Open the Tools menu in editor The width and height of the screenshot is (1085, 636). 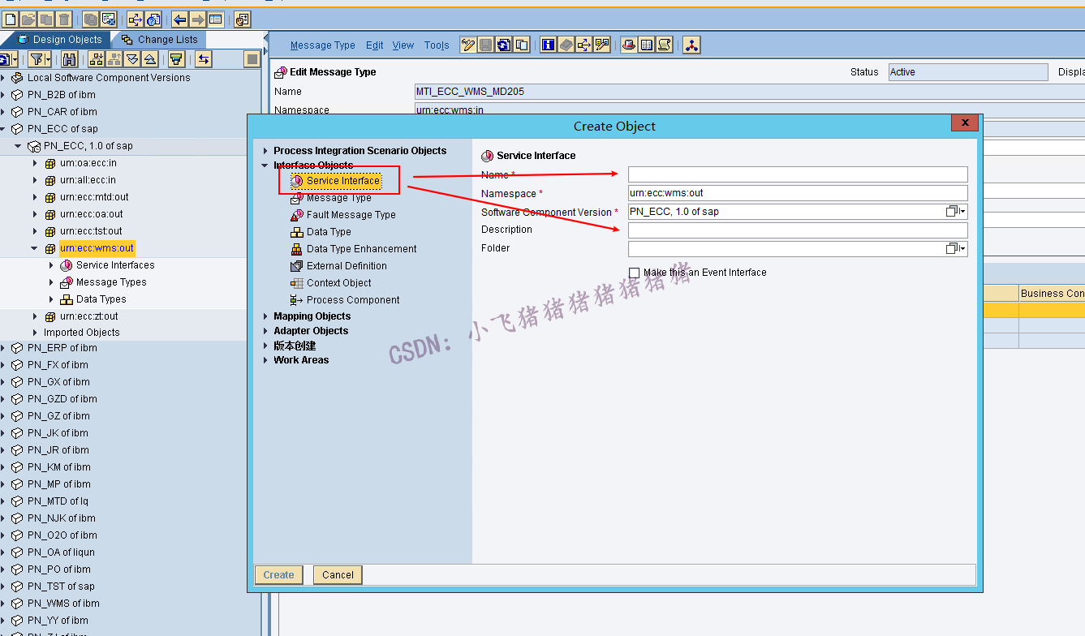click(x=437, y=45)
